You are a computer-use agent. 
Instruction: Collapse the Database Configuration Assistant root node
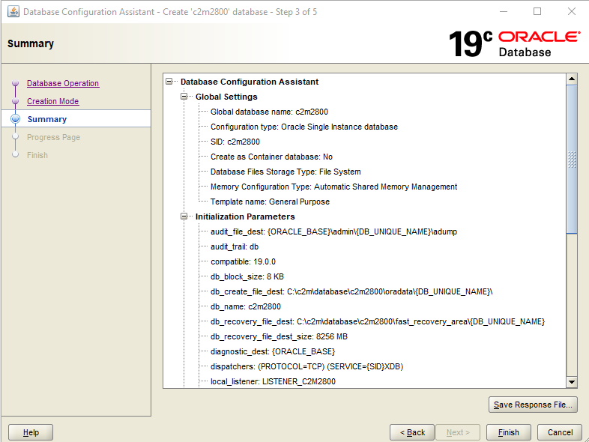(x=169, y=82)
